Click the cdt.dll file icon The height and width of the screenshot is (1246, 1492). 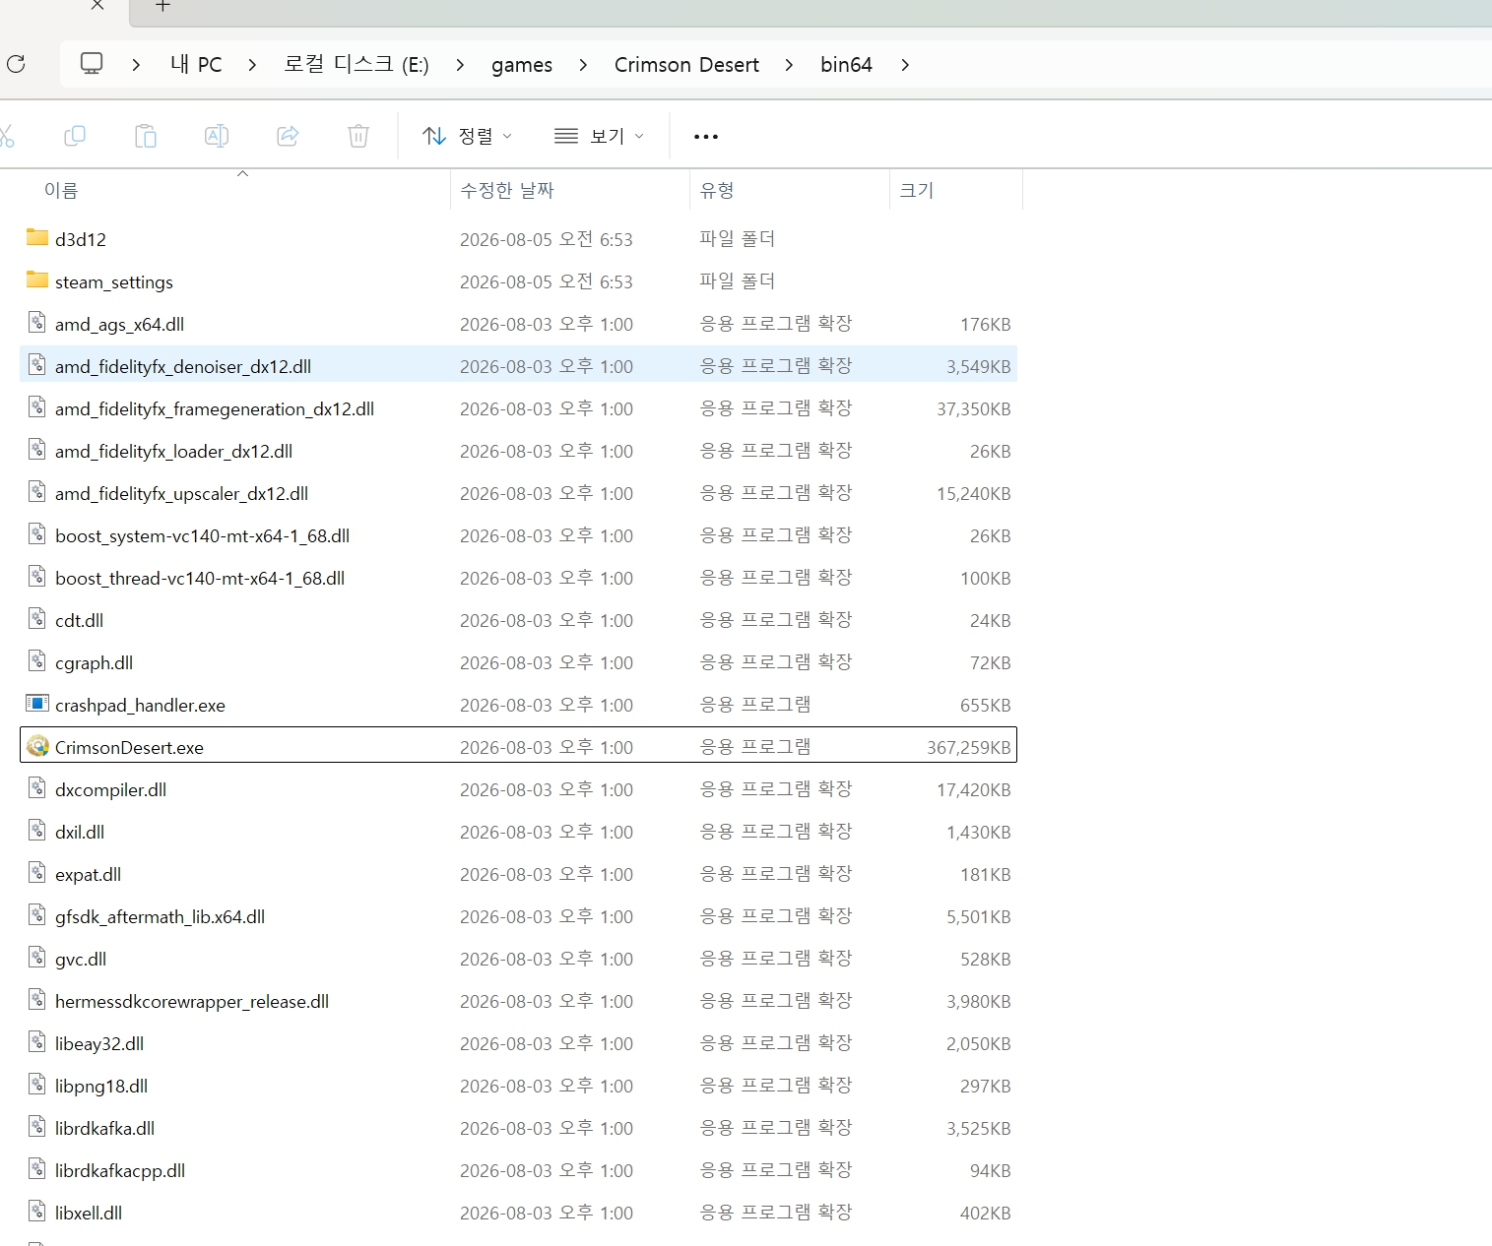click(x=37, y=618)
